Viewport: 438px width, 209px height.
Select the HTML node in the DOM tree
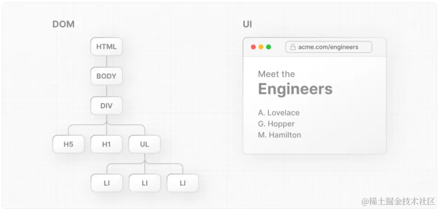pos(107,46)
